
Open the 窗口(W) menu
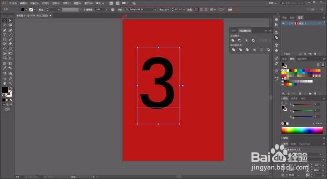point(89,3)
